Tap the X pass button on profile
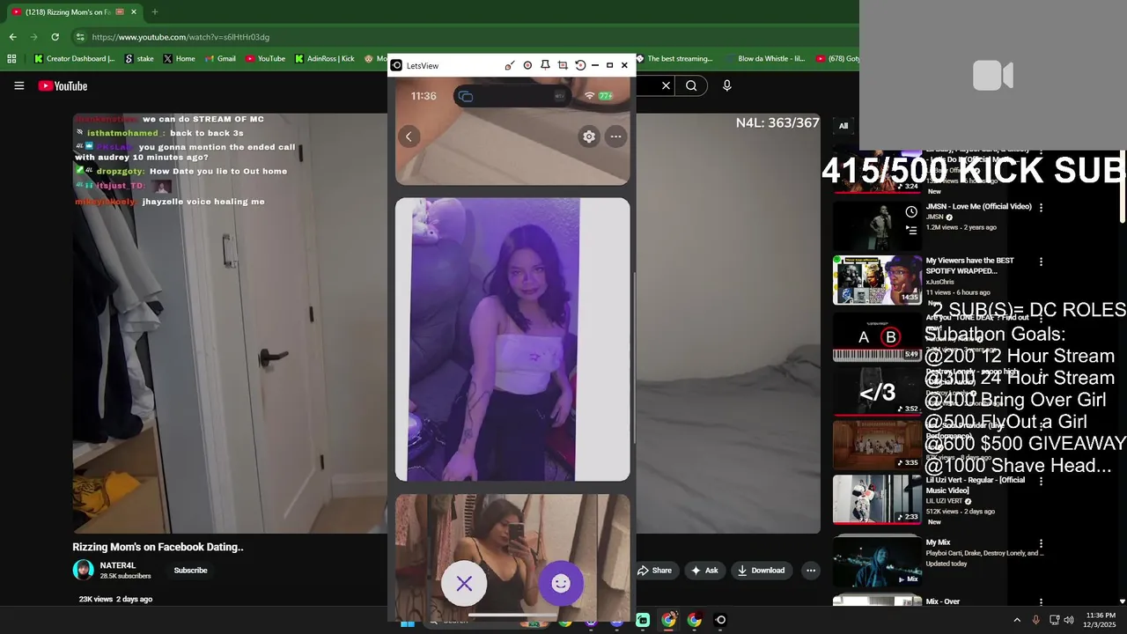Screen dimensions: 1127x634 pyautogui.click(x=464, y=583)
